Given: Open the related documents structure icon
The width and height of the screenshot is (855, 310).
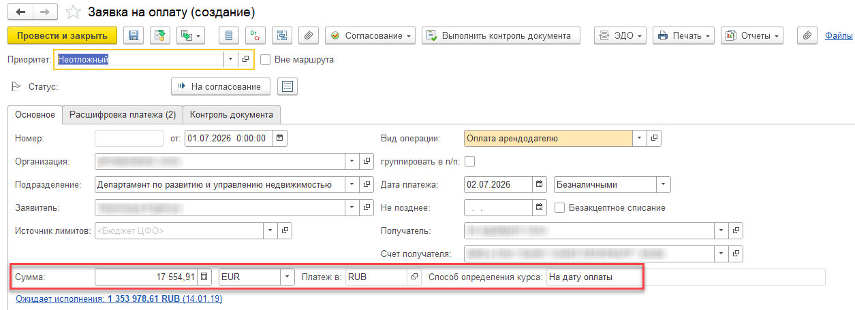Looking at the screenshot, I should tap(282, 35).
